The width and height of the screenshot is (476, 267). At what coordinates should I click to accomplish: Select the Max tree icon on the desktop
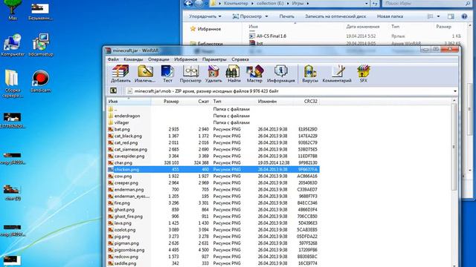coord(13,10)
